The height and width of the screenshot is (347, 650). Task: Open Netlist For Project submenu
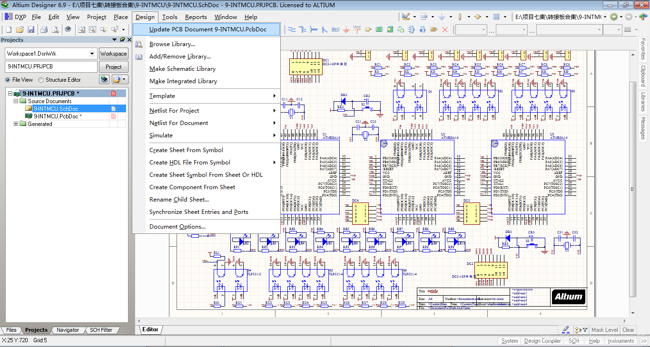tap(207, 111)
